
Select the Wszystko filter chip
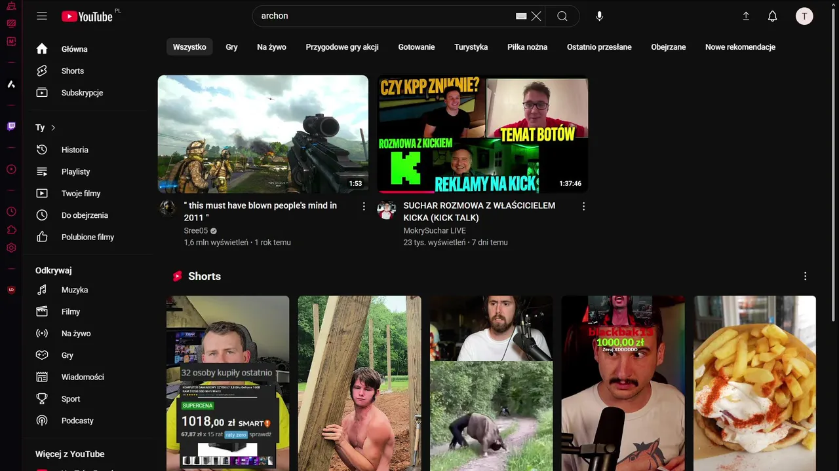click(189, 47)
